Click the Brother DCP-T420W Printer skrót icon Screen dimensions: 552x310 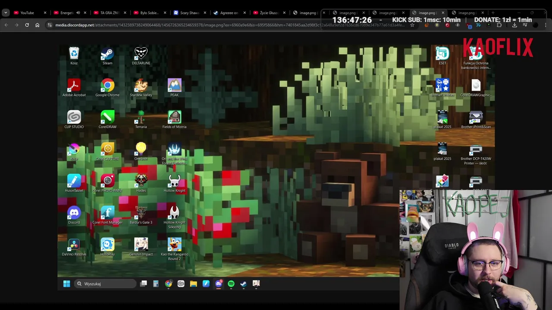pyautogui.click(x=476, y=154)
